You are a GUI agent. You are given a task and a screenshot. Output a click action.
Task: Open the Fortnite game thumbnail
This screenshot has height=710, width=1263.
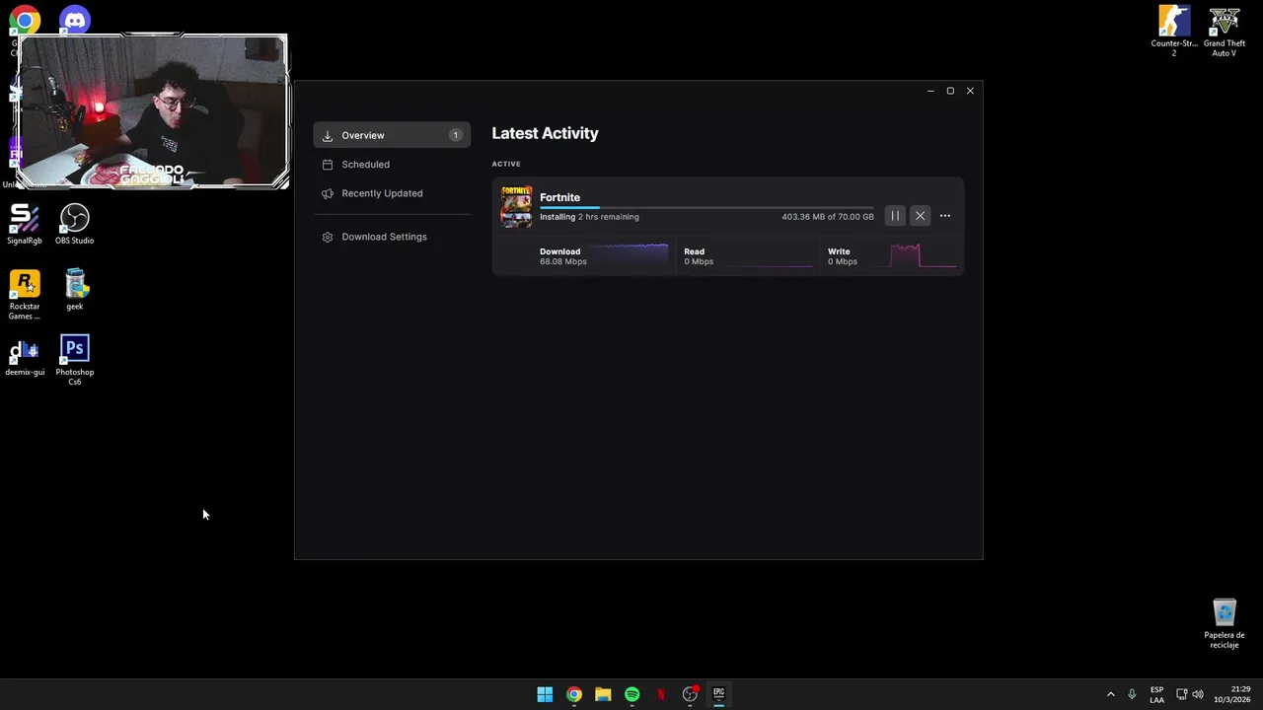coord(516,207)
